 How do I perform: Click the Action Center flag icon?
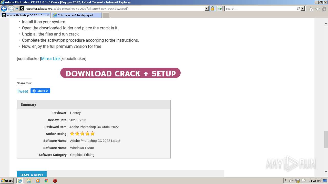[x=304, y=181]
